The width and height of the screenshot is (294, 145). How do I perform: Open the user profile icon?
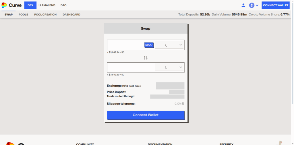243,5
